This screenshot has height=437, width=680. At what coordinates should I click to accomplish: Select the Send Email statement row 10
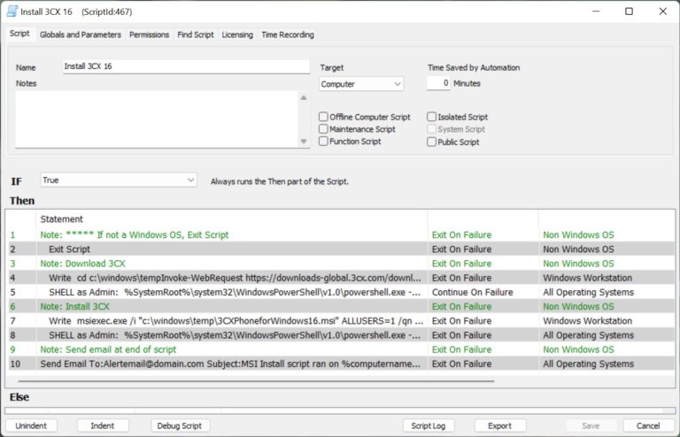pos(230,364)
